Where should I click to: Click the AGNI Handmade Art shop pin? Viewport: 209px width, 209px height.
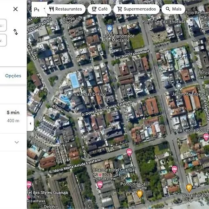[110, 29]
